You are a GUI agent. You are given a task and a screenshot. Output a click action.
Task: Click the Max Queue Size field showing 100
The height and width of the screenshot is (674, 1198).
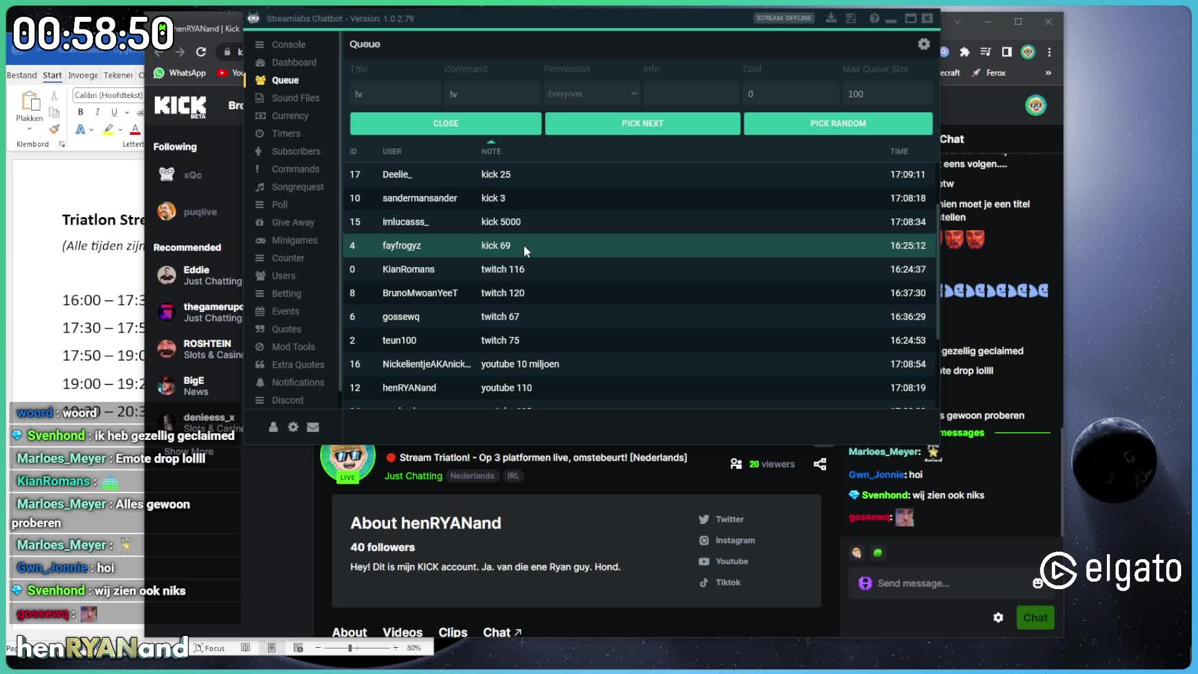(x=887, y=94)
